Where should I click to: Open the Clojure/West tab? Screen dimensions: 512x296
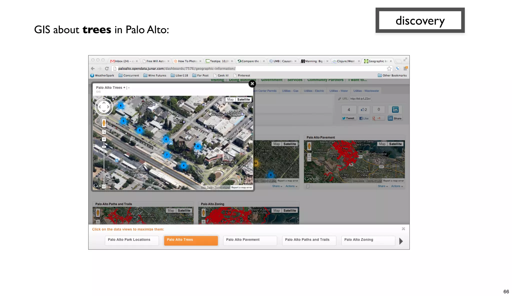pos(346,61)
